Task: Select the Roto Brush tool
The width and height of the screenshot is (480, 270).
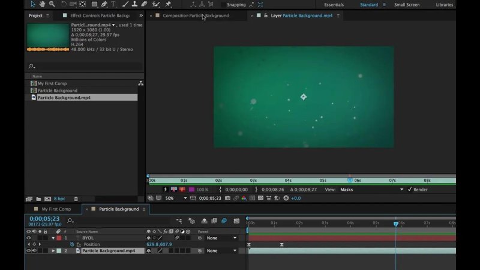Action: pos(156,4)
